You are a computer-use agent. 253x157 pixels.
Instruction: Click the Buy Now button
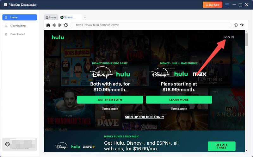click(x=213, y=5)
